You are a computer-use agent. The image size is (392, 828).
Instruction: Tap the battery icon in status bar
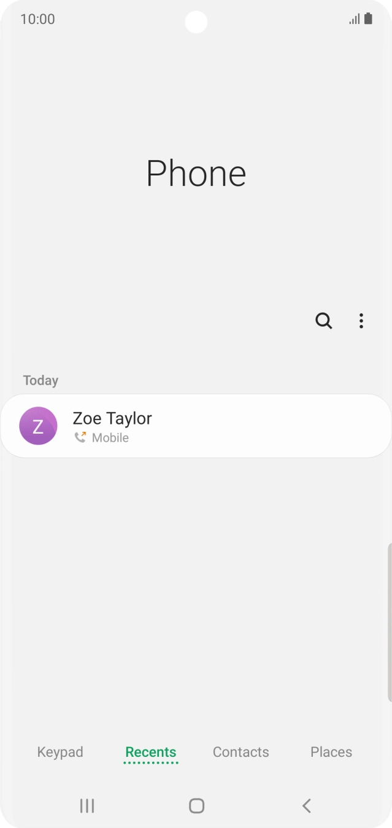click(x=368, y=19)
